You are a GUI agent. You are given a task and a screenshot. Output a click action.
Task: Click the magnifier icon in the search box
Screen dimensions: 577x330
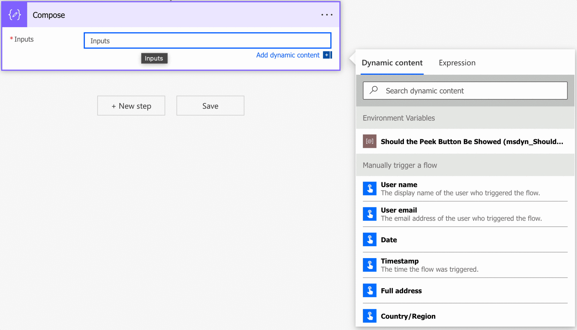374,90
